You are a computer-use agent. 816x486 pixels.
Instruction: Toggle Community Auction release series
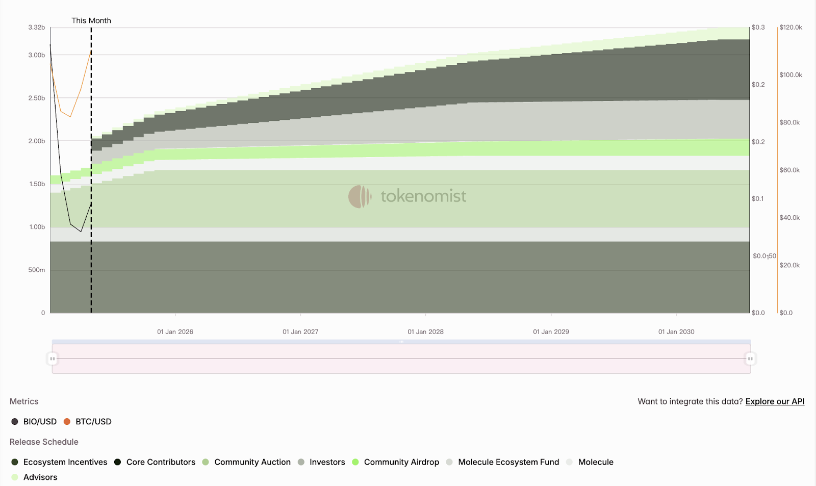[x=246, y=462]
